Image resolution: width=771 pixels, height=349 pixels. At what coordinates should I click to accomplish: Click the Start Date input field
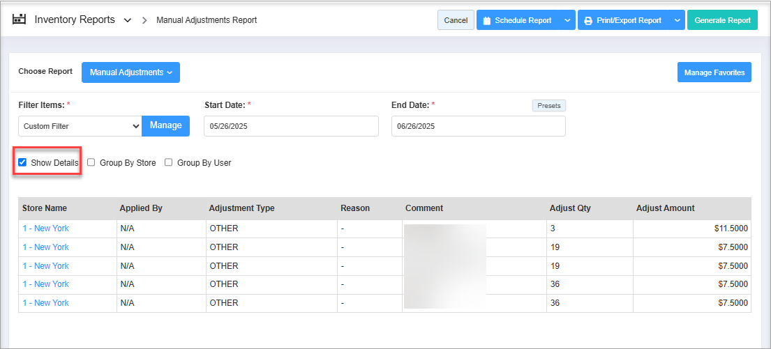(x=291, y=126)
